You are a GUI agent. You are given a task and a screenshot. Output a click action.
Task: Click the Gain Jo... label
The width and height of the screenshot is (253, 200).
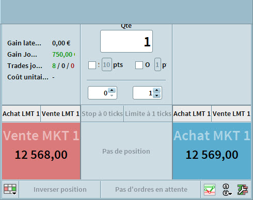22,55
